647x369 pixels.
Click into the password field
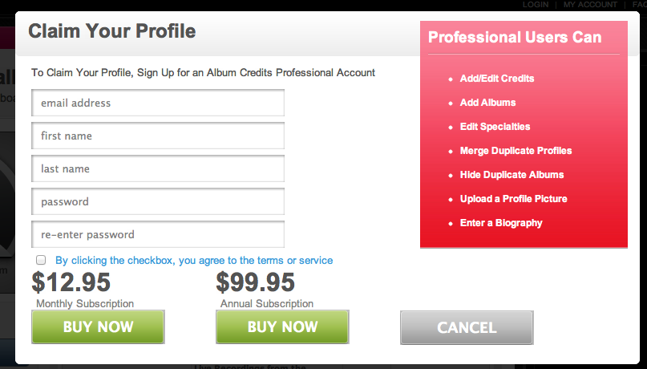point(158,202)
